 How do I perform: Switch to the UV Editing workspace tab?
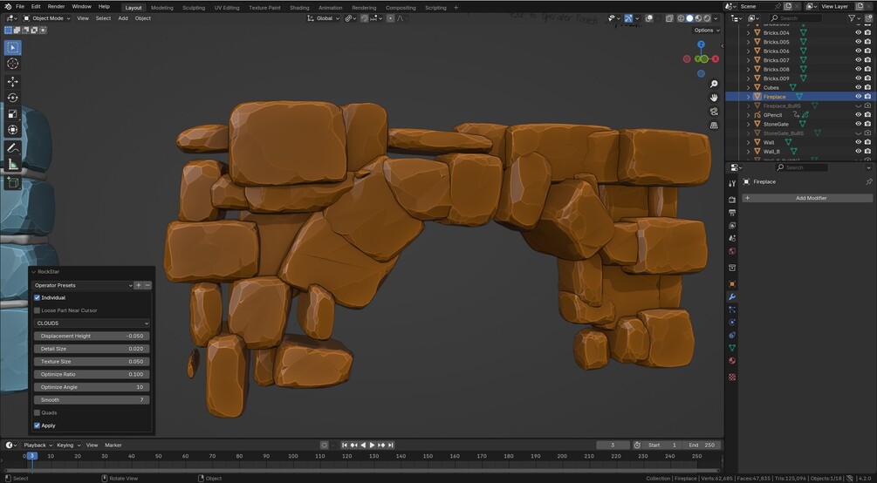(227, 8)
